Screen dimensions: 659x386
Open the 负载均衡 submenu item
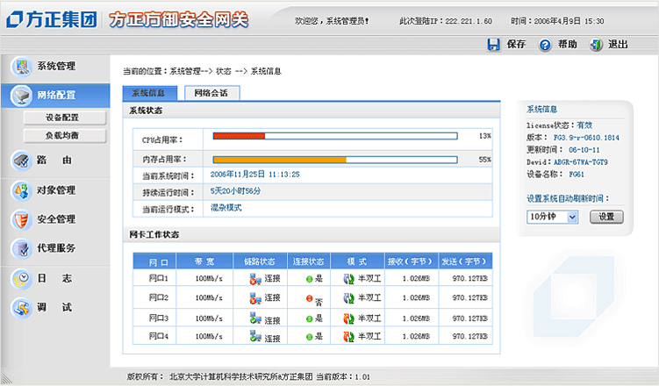tap(65, 136)
